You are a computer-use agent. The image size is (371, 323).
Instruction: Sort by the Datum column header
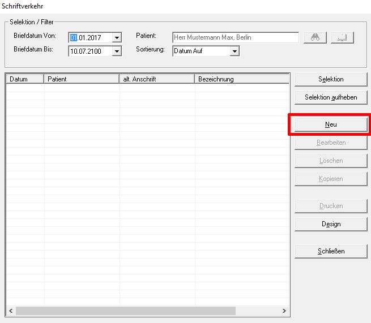pos(24,79)
